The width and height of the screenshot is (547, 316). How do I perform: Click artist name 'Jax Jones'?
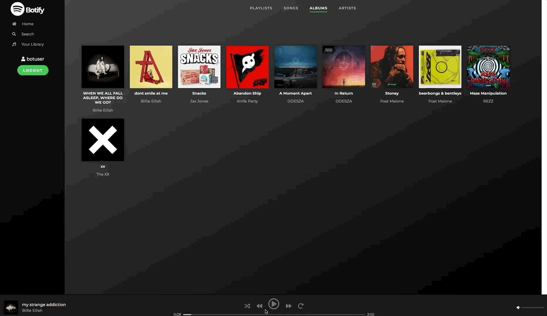click(x=199, y=101)
